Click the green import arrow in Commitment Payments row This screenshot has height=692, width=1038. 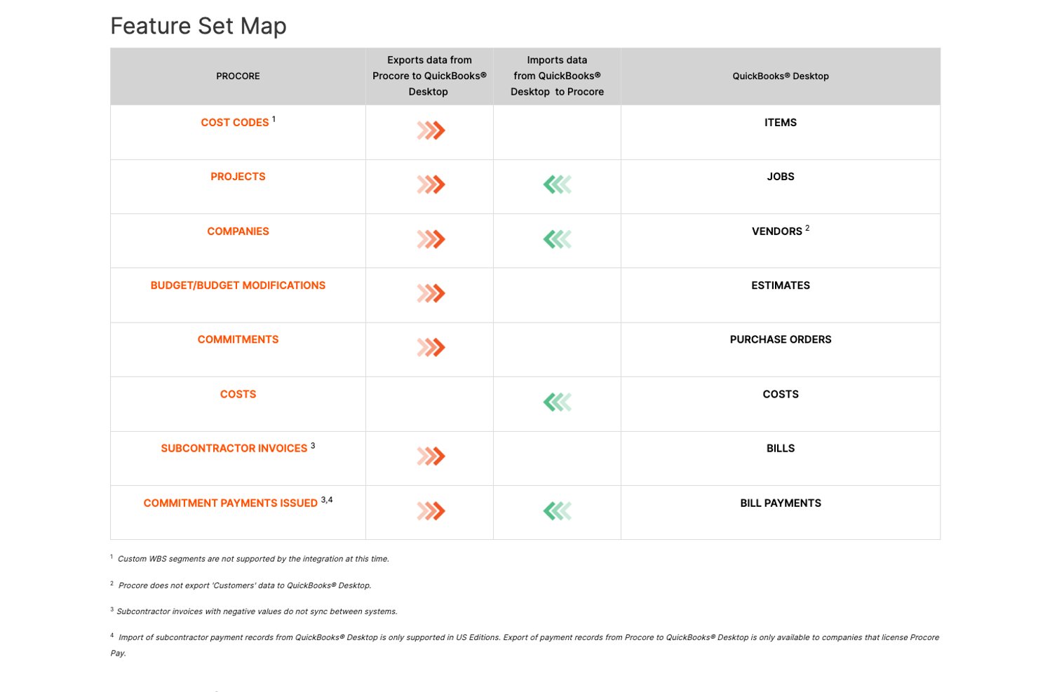[x=558, y=511]
